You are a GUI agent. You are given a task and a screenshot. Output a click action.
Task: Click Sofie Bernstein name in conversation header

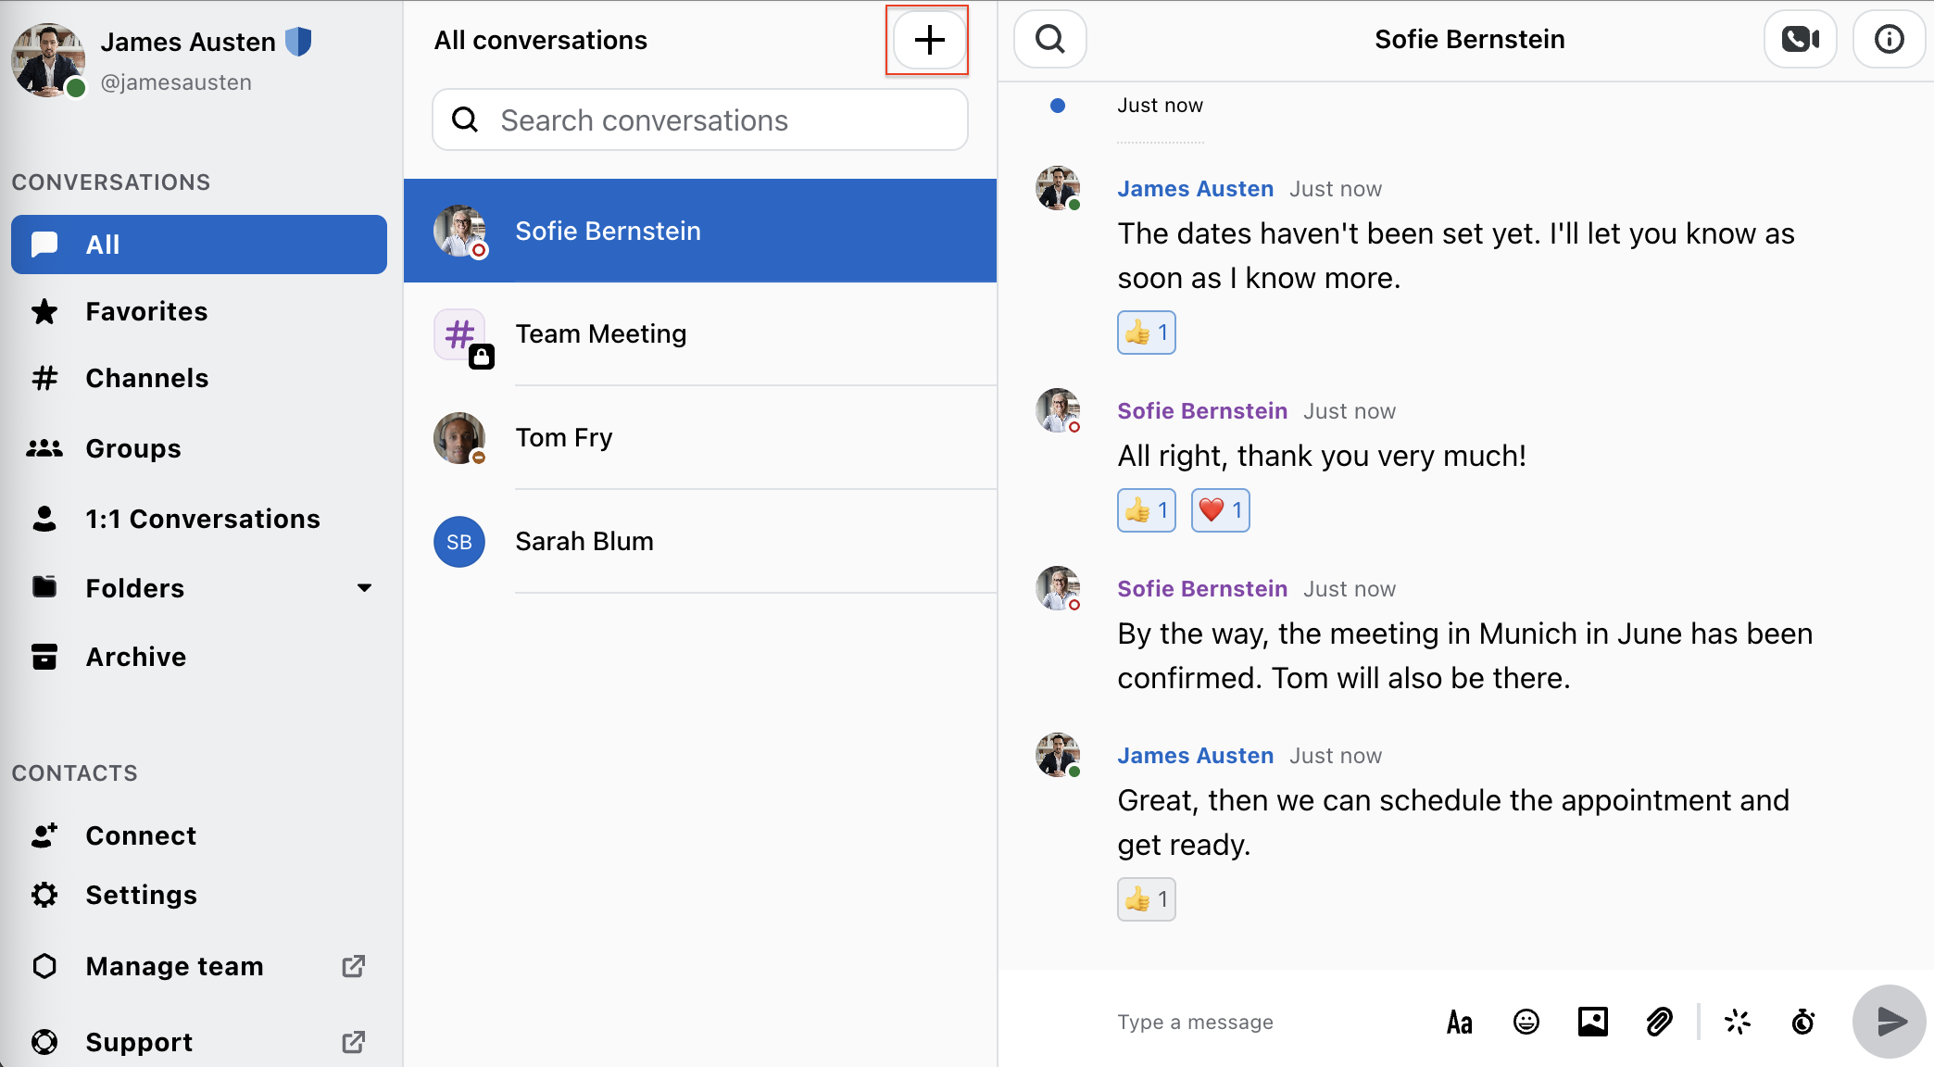tap(1470, 39)
